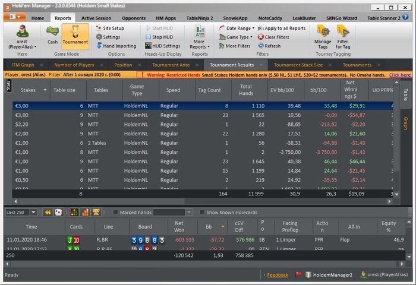Click Stop HUD
Screen dimensions: 416x285
point(159,37)
